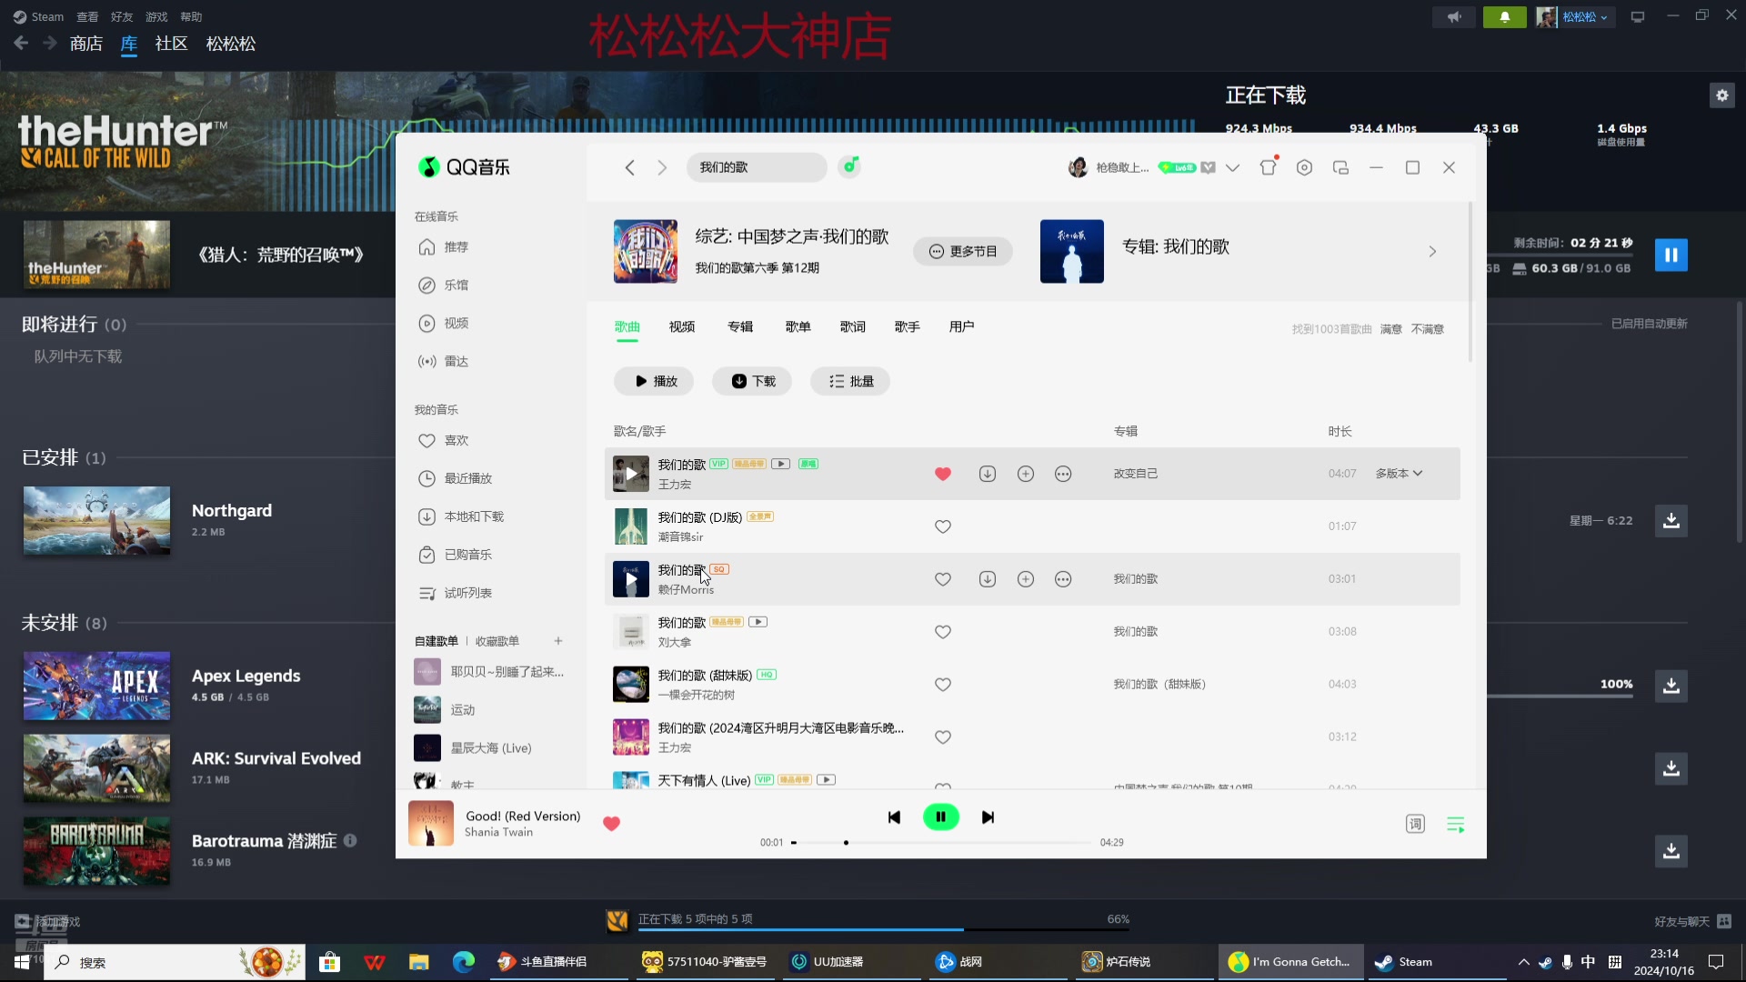Viewport: 1746px width, 982px height.
Task: Like 我们的歌 by 赖仔Morris
Action: pos(943,579)
